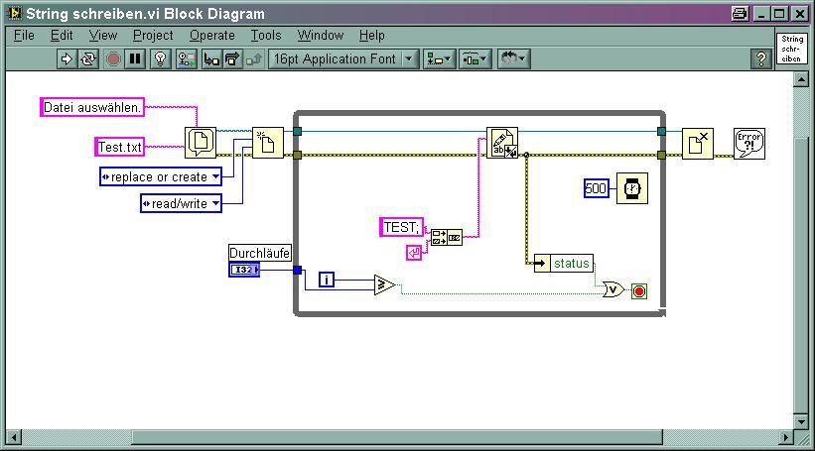815x451 pixels.
Task: Click the Run arrow button
Action: coord(67,59)
